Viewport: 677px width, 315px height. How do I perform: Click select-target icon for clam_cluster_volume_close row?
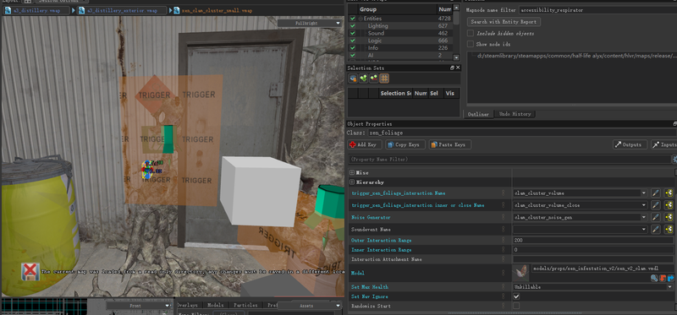coord(669,205)
